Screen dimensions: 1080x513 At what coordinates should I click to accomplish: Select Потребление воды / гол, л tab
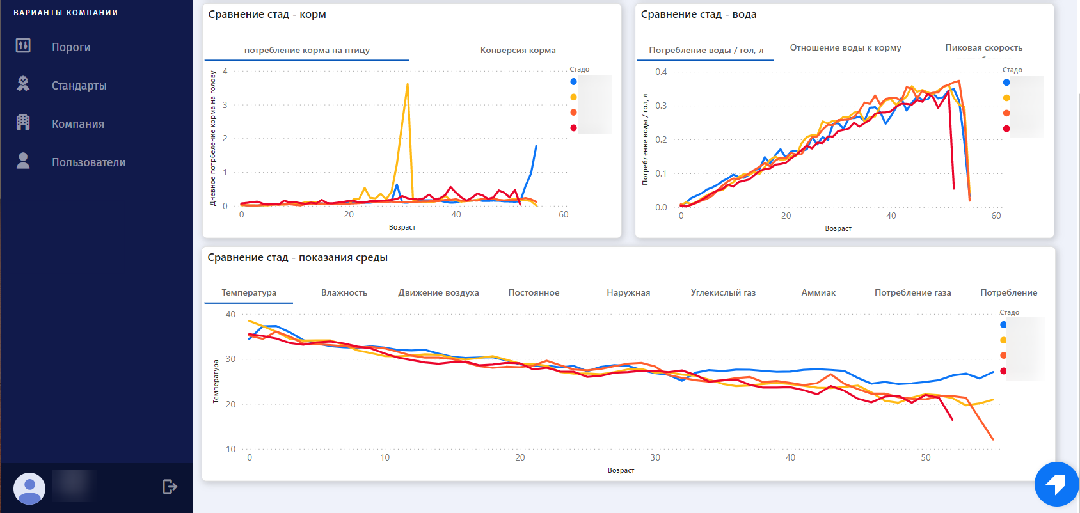[706, 50]
